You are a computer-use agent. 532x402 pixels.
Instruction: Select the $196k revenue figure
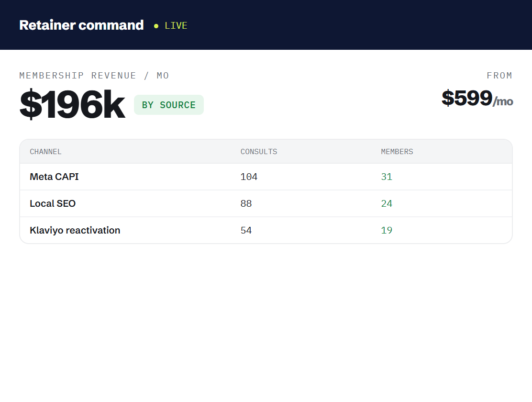(72, 104)
